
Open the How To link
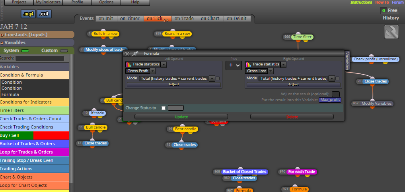pos(382,2)
